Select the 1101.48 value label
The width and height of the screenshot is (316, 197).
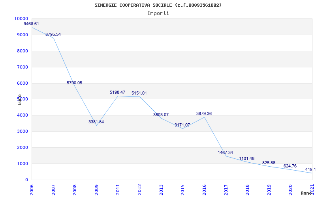pos(246,159)
